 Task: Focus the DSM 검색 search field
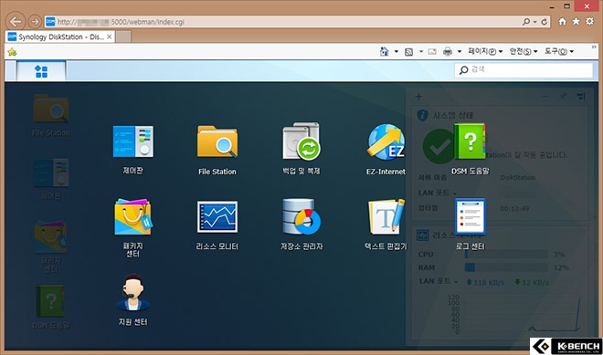(524, 70)
